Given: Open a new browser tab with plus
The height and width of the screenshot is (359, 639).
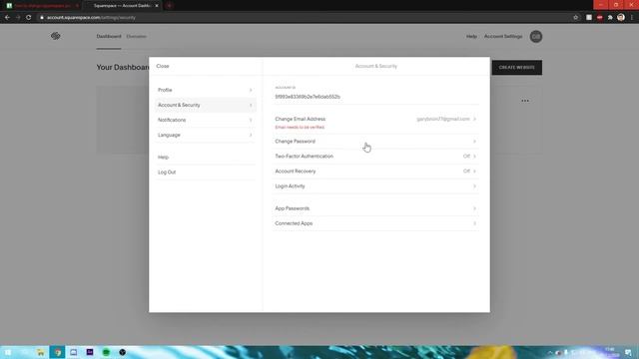Looking at the screenshot, I should click(x=169, y=6).
